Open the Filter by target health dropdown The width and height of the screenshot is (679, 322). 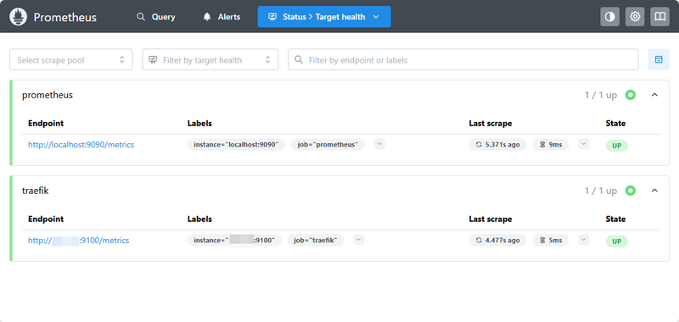210,59
